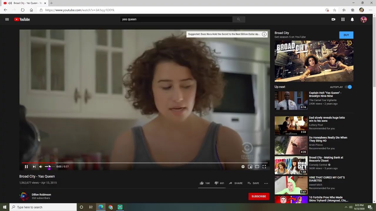Viewport: 376px width, 211px height.
Task: Open the more actions ellipsis menu
Action: coord(266,183)
